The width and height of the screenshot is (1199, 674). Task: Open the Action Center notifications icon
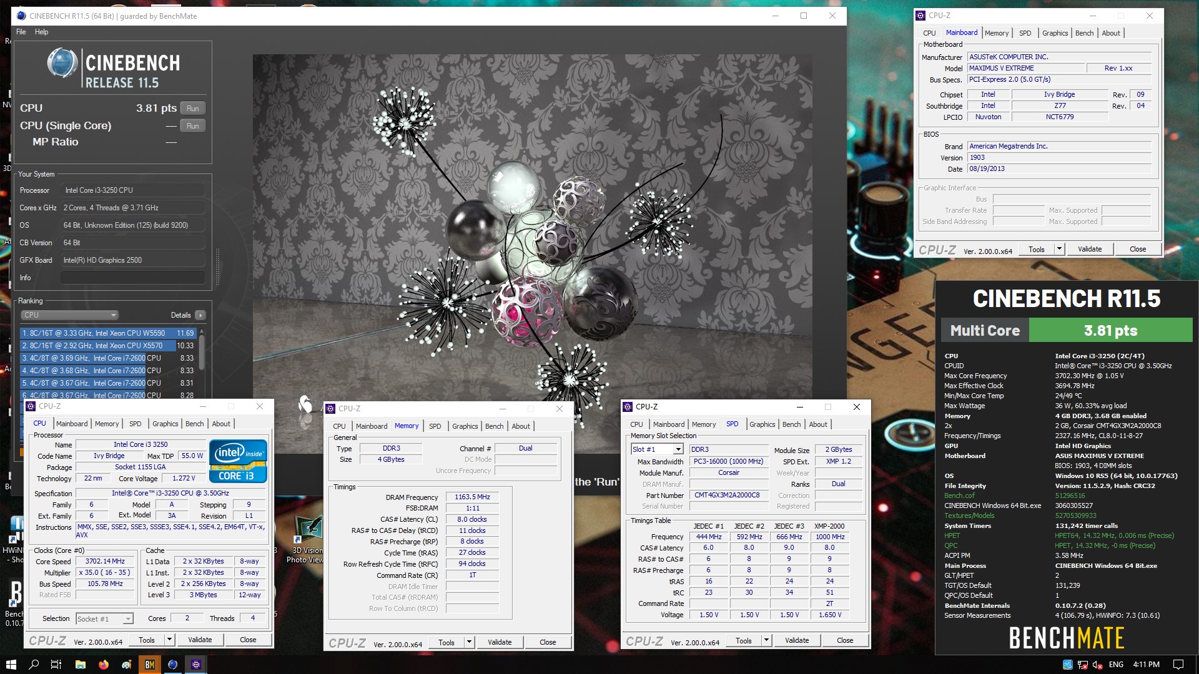coord(1178,665)
